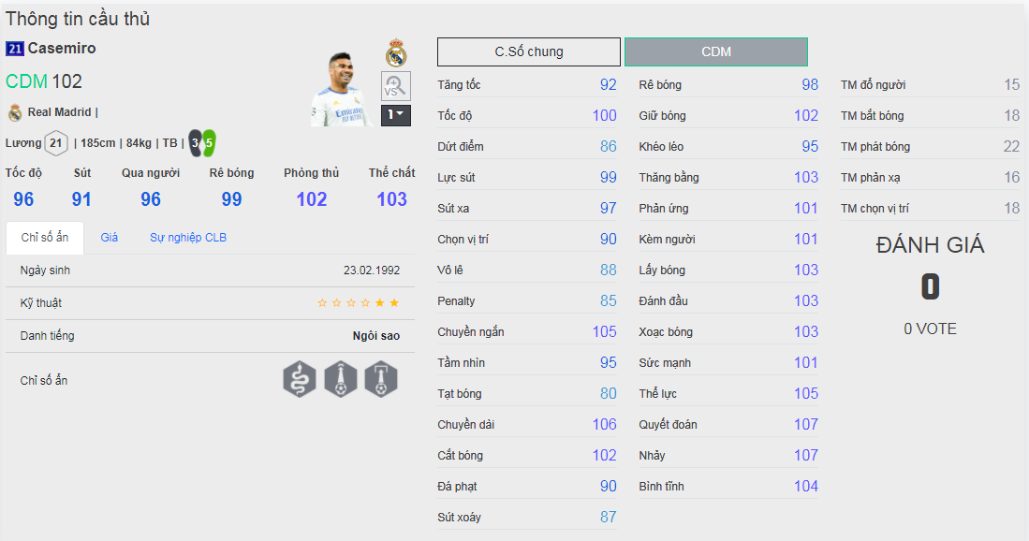This screenshot has width=1029, height=541.
Task: Click the snake hidden trait hexagon icon
Action: (300, 380)
